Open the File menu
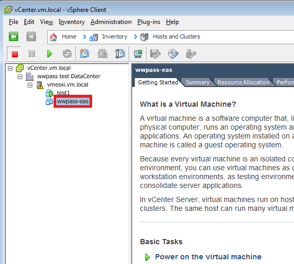 tap(14, 22)
